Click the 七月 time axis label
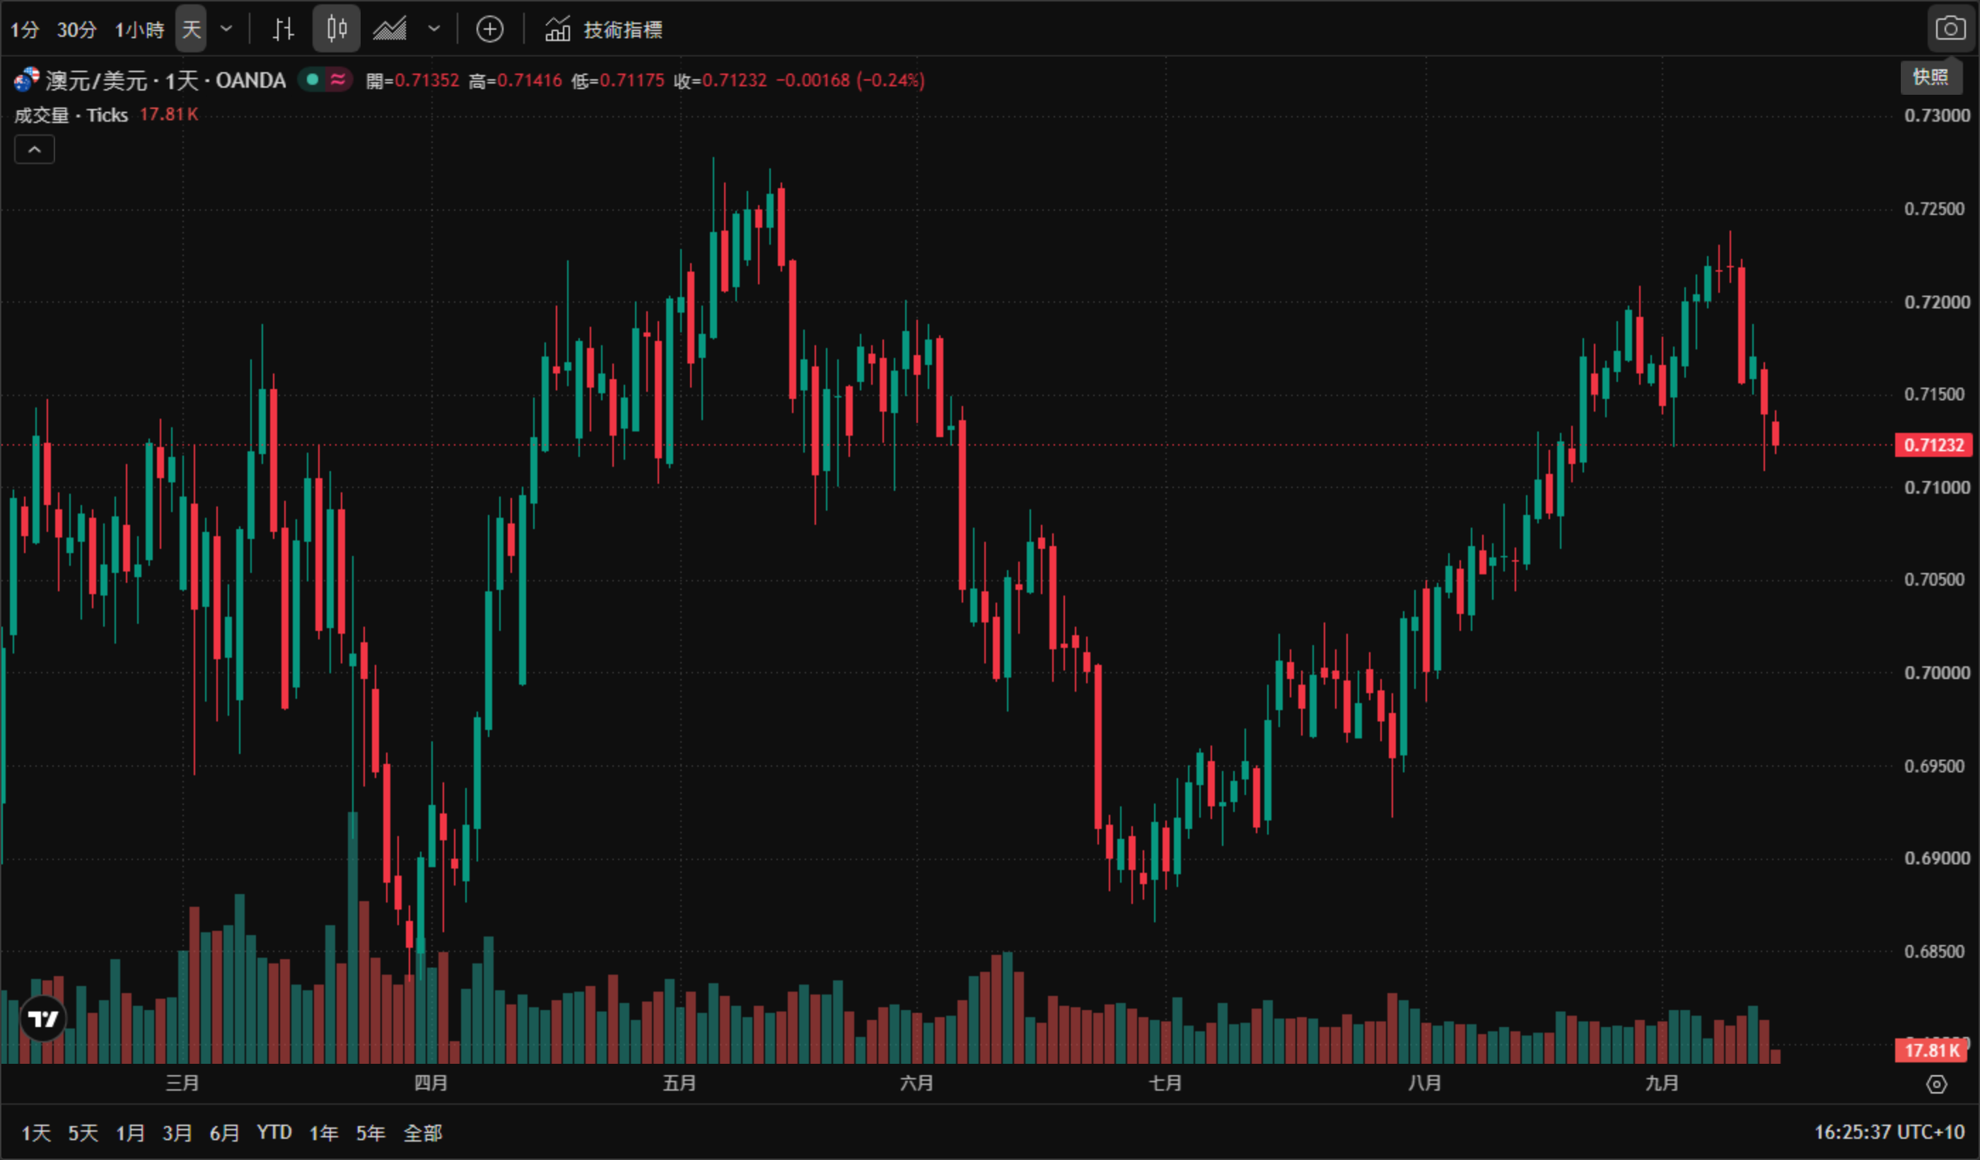Viewport: 1980px width, 1160px height. pyautogui.click(x=1165, y=1083)
